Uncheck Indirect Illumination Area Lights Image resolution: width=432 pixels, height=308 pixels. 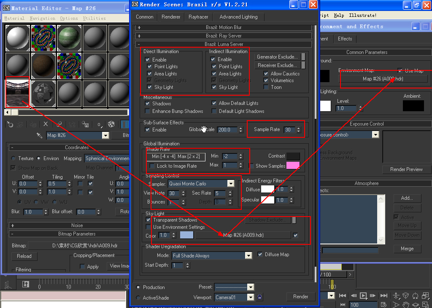(x=214, y=73)
